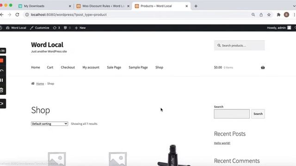
Task: Open a new browser tab
Action: [x=196, y=6]
